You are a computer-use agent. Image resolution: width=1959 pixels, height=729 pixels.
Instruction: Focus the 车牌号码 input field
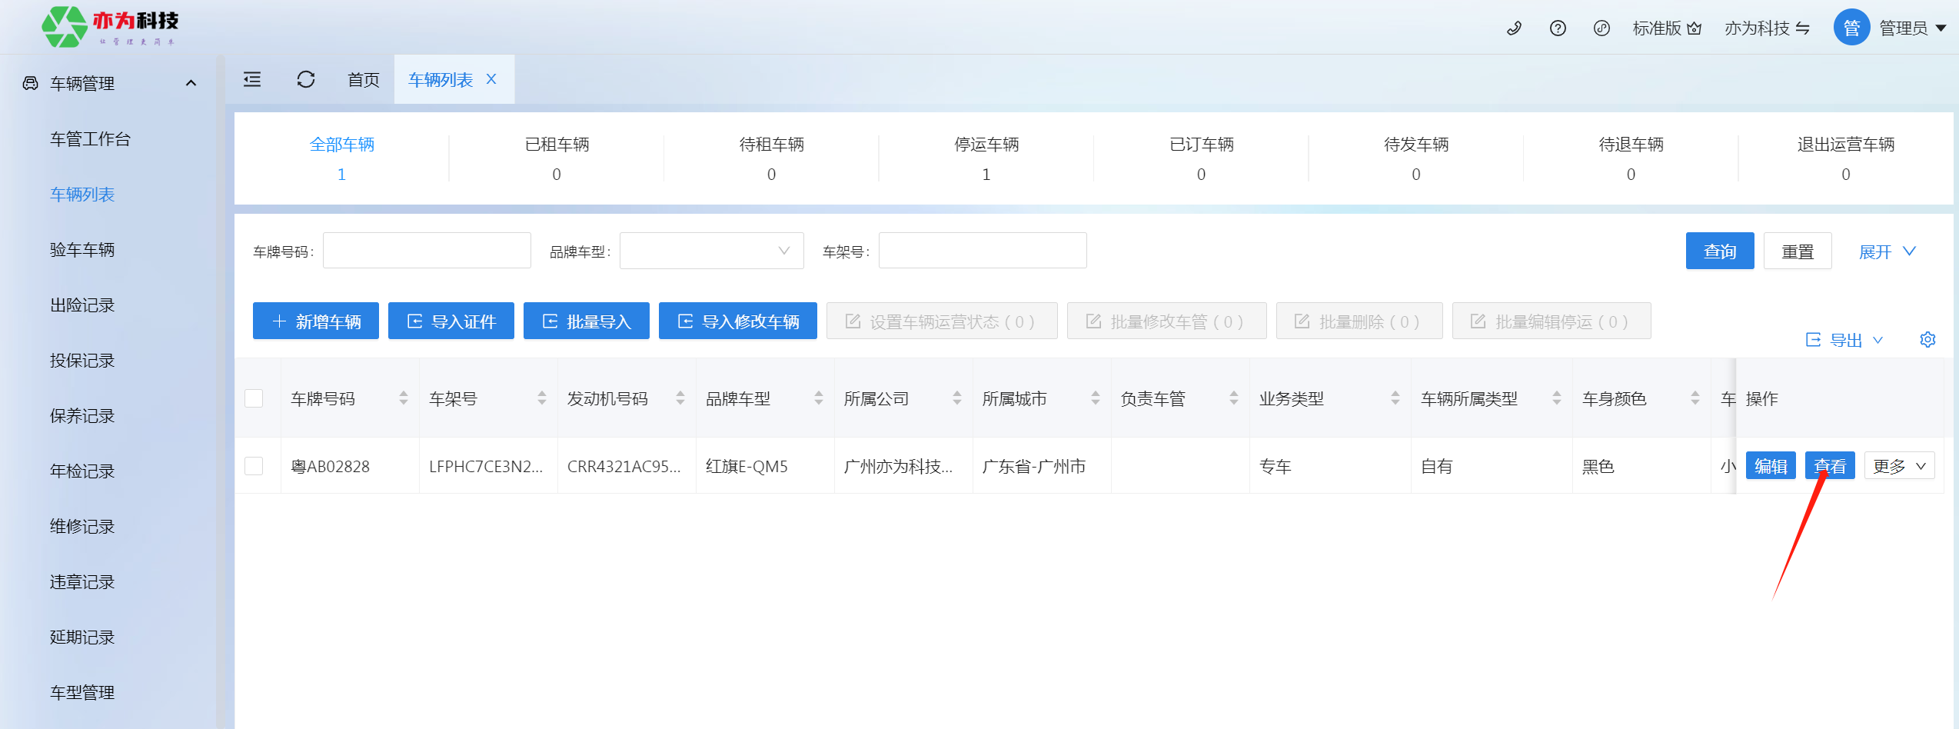(x=427, y=251)
